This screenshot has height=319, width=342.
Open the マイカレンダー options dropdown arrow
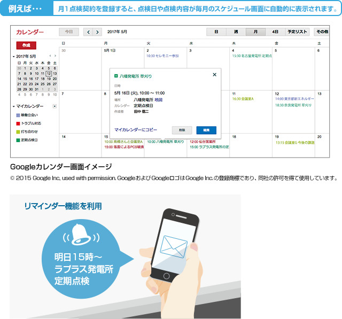pyautogui.click(x=55, y=106)
